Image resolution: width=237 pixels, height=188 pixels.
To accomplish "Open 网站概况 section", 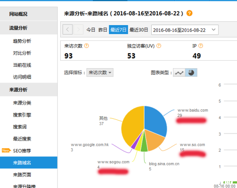I will coord(28,14).
